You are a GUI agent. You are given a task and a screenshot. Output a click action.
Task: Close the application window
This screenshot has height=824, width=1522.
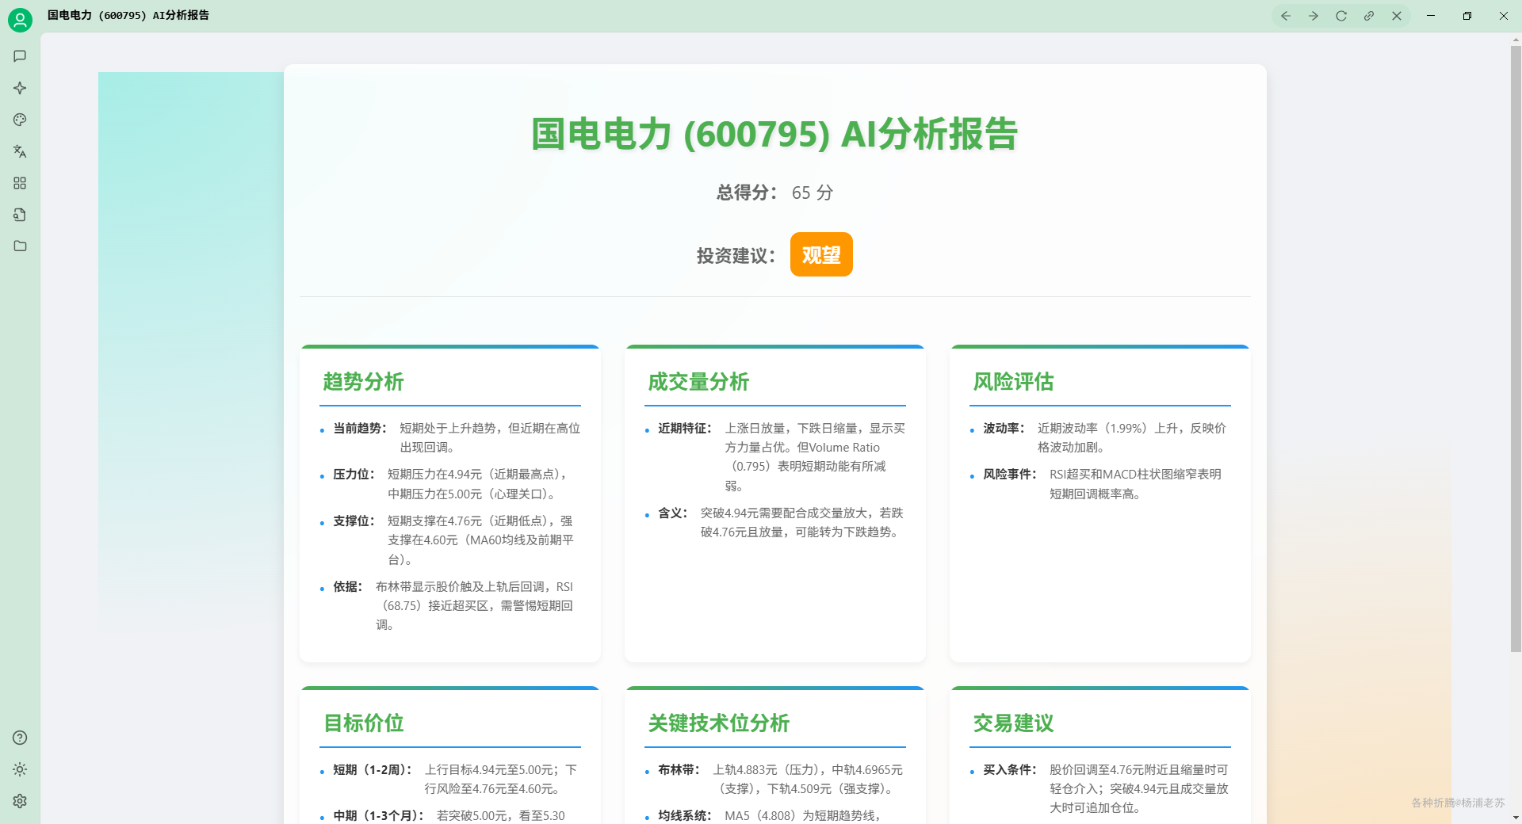coord(1504,16)
